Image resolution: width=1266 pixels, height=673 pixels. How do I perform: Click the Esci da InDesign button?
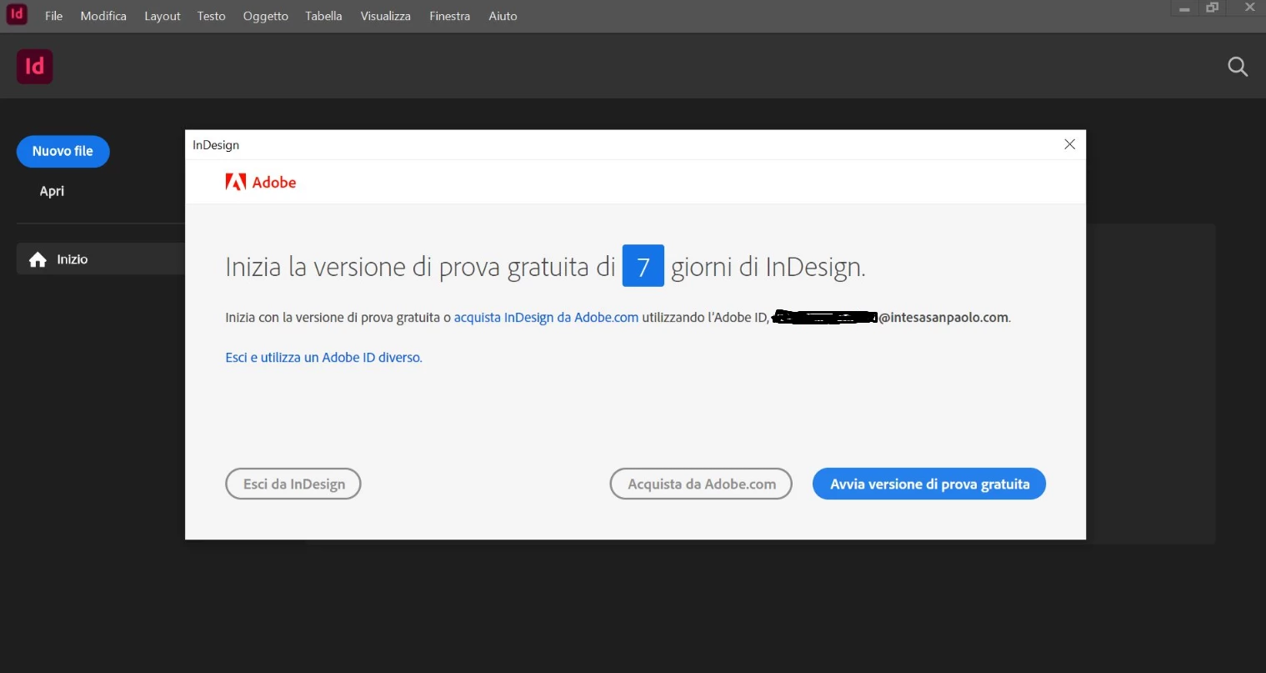pos(293,484)
